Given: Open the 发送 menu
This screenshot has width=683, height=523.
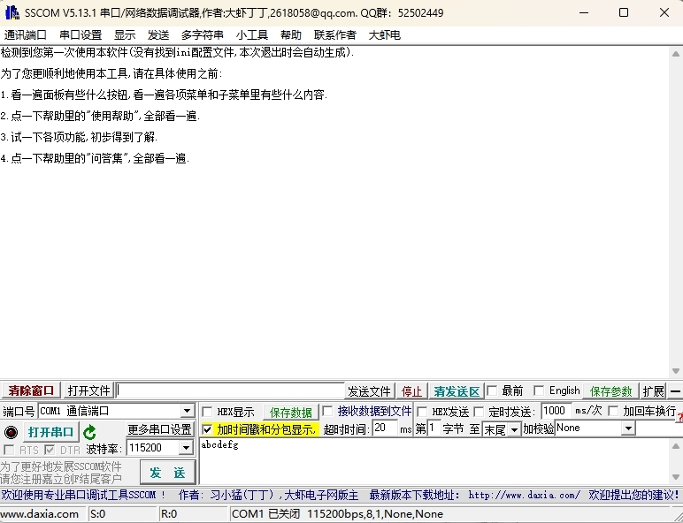Looking at the screenshot, I should click(x=158, y=34).
